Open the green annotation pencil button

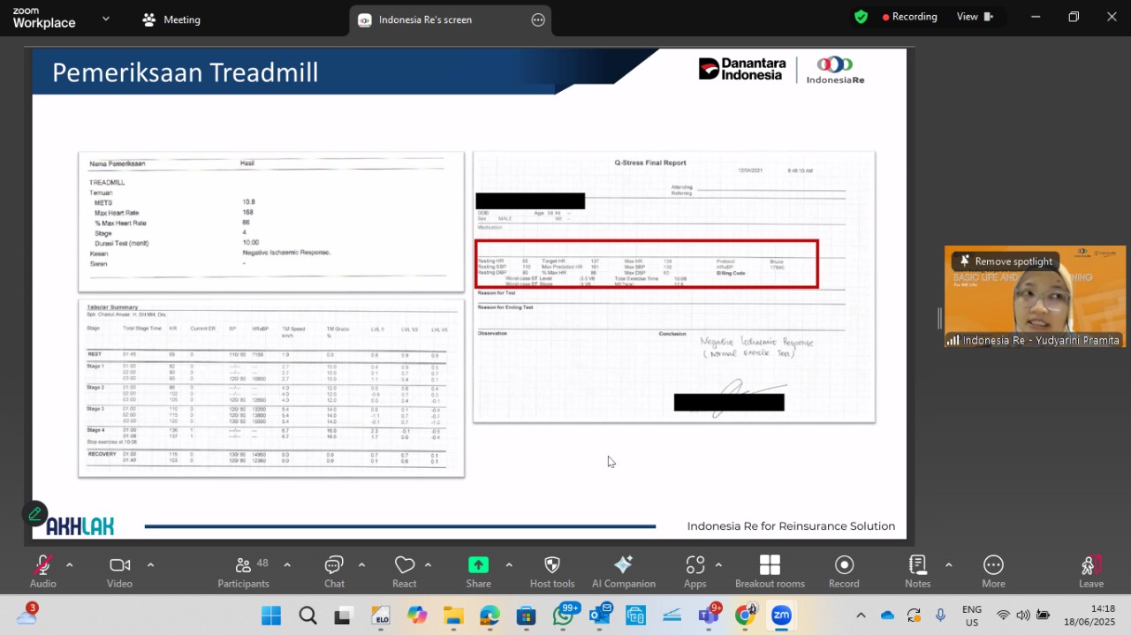tap(35, 513)
